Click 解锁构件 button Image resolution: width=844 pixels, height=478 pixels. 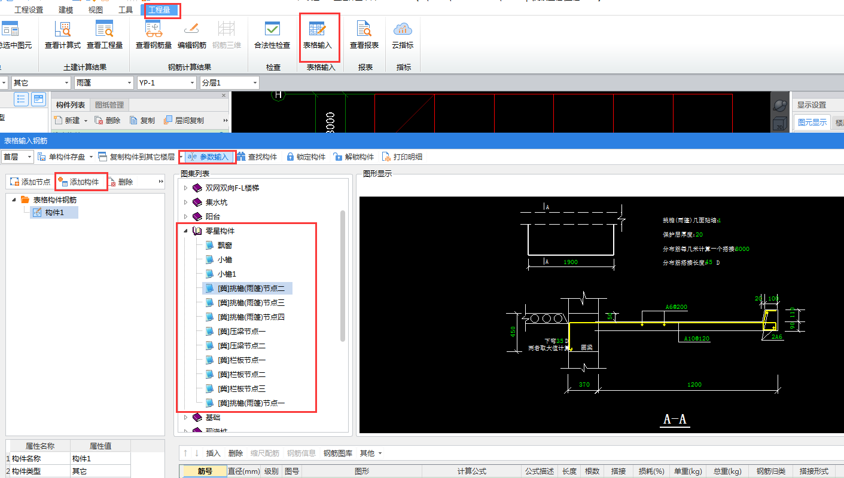click(354, 157)
